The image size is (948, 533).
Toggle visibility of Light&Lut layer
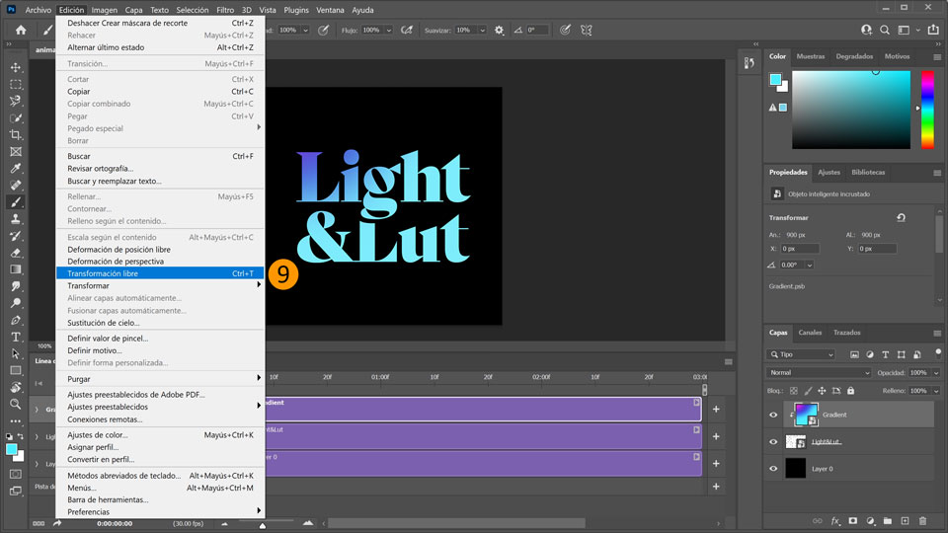coord(773,442)
